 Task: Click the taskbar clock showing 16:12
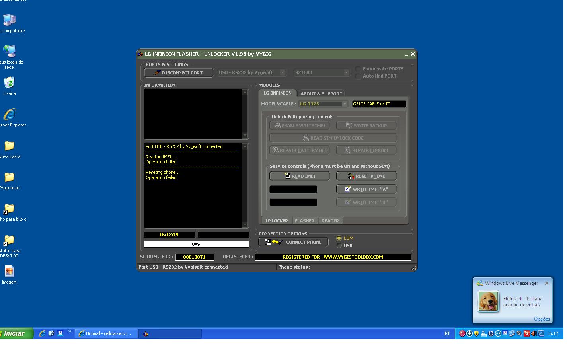tap(552, 333)
